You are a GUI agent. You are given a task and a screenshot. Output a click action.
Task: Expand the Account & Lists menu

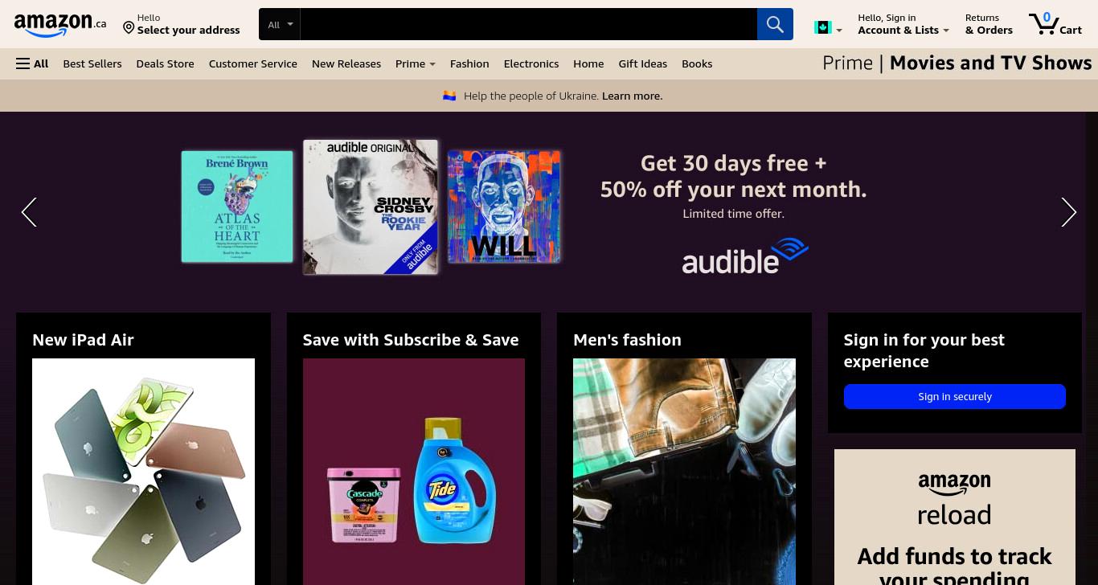click(903, 24)
